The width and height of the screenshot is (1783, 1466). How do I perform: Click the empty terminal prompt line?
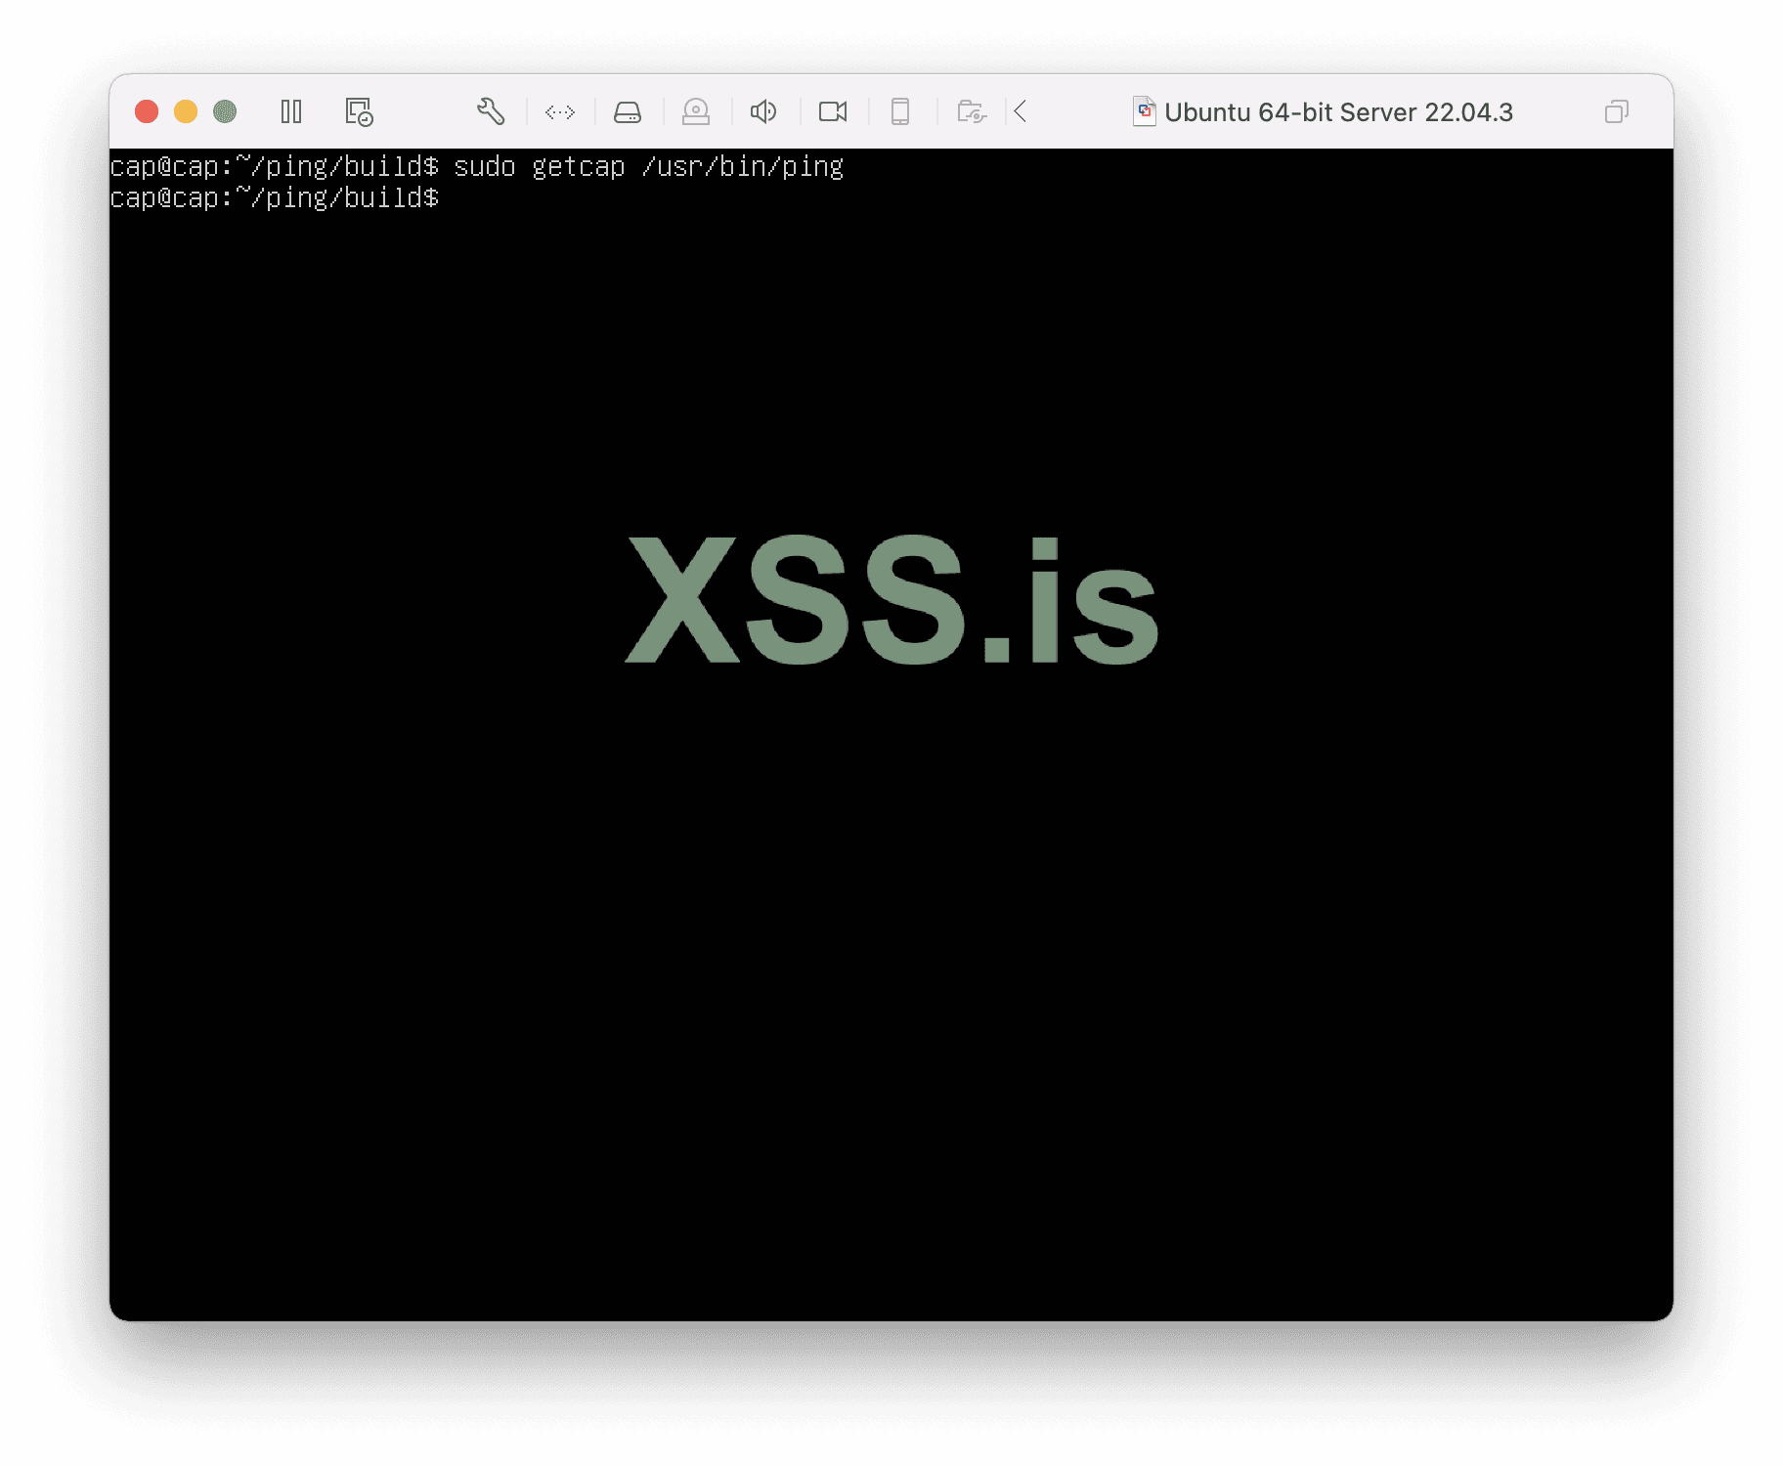click(275, 198)
